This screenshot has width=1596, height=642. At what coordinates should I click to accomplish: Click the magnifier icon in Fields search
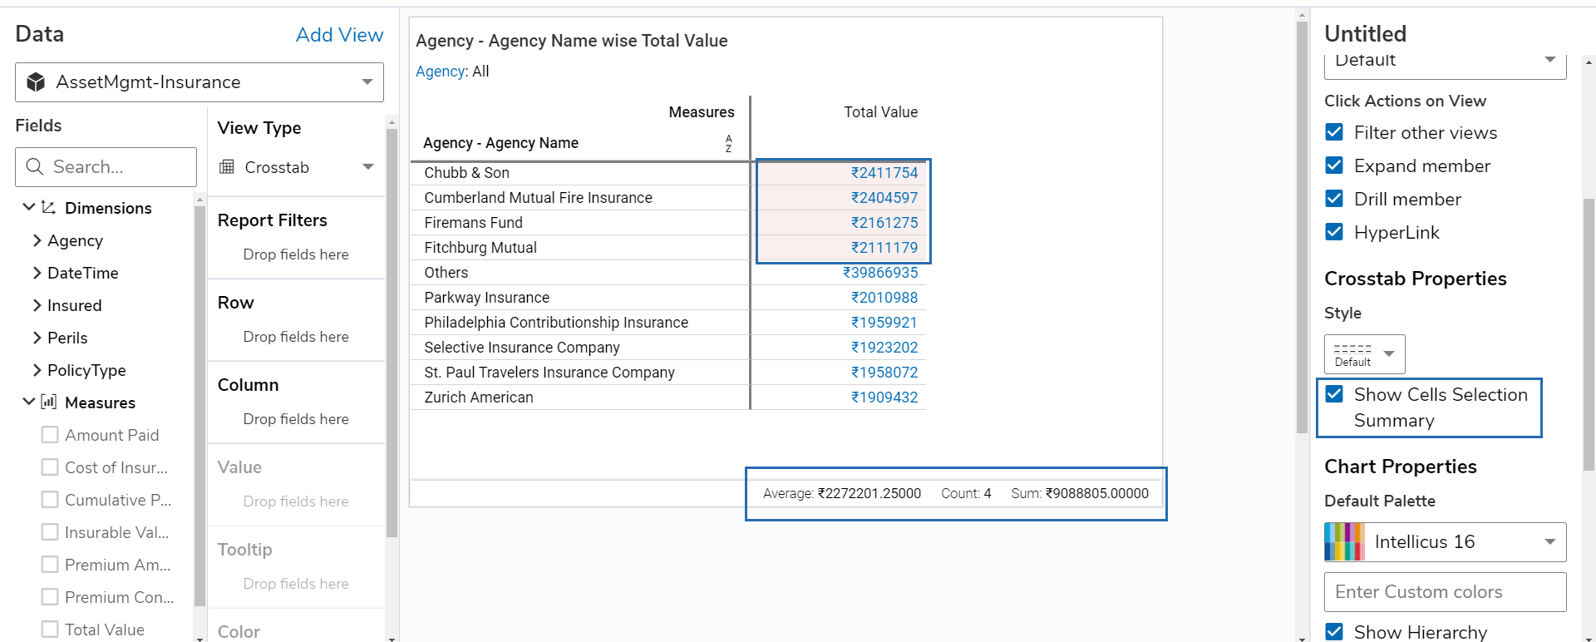[x=35, y=167]
